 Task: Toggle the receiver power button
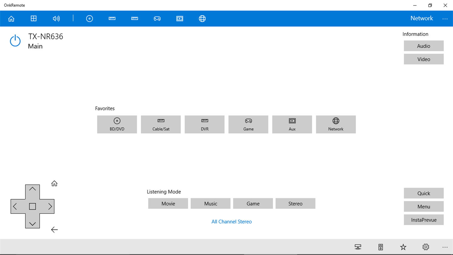click(15, 41)
